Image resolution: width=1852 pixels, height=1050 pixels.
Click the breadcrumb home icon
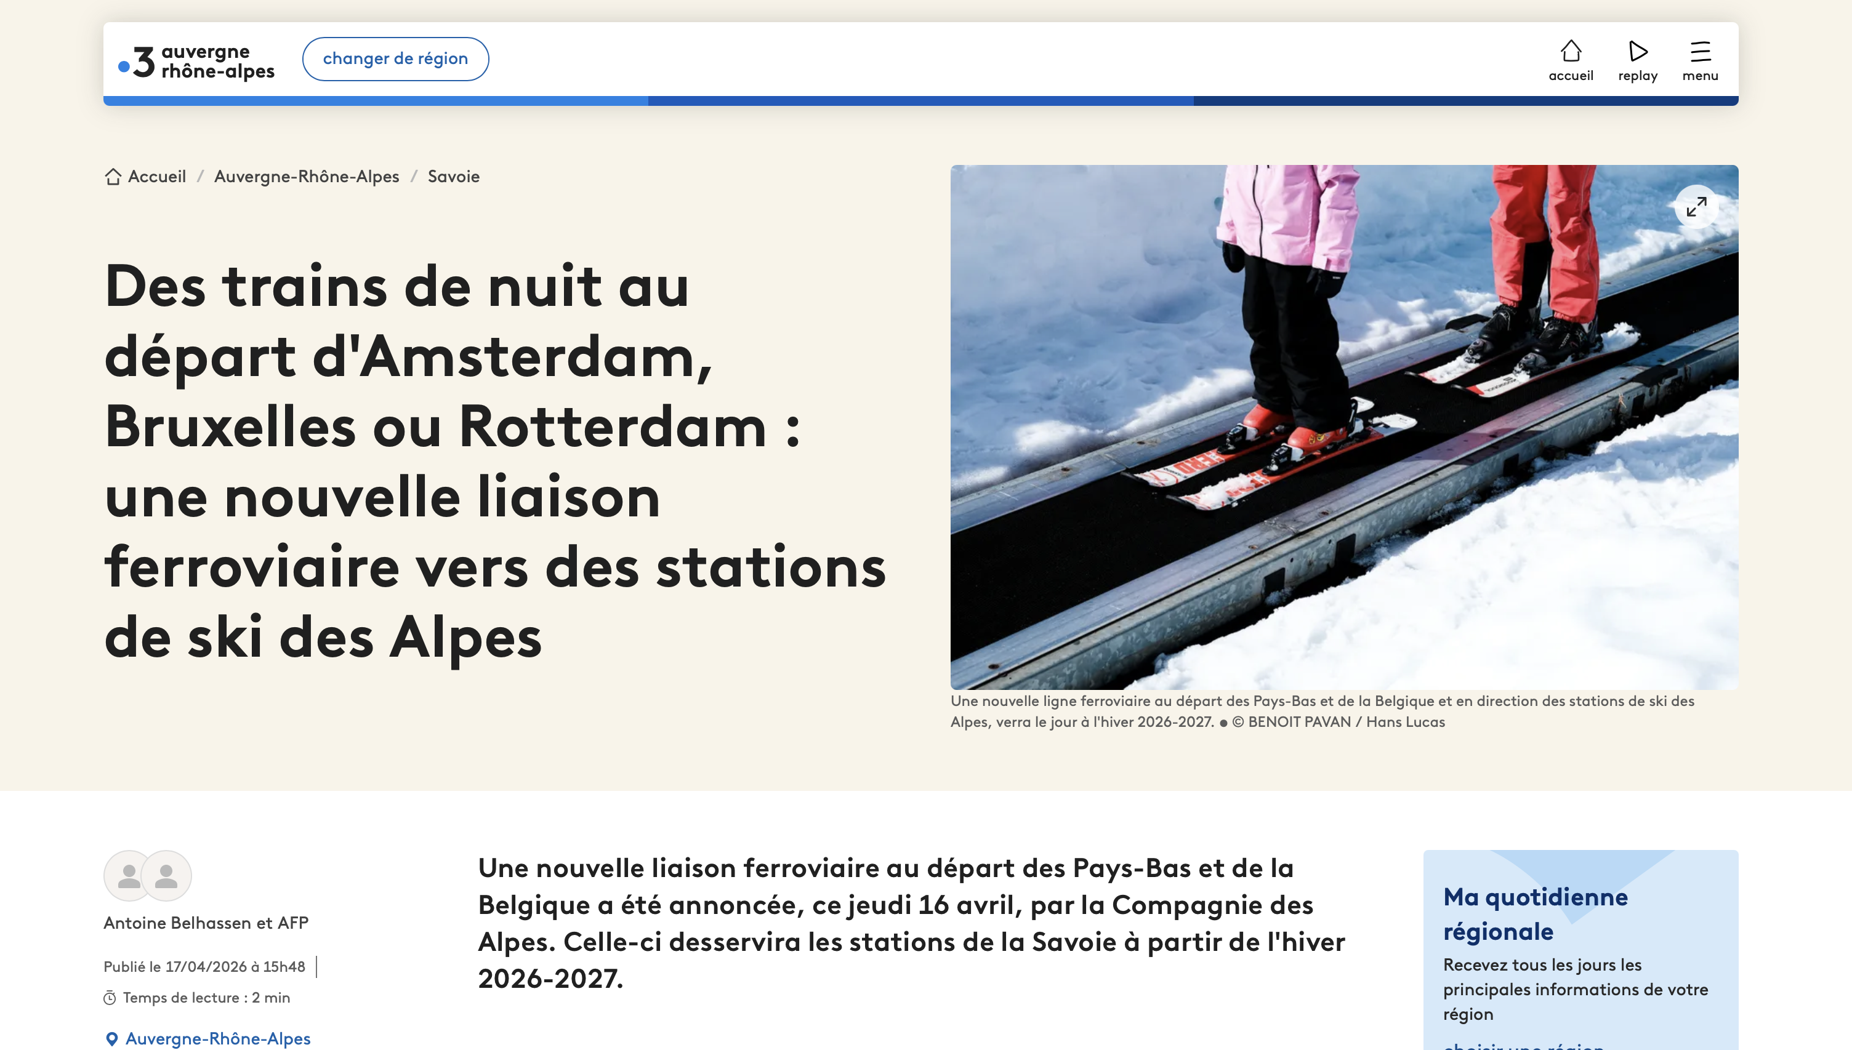113,177
